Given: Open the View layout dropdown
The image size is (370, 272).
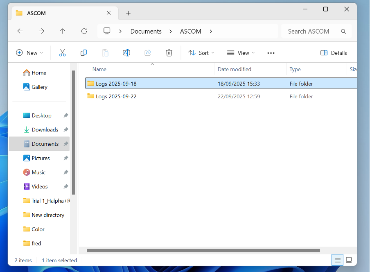Looking at the screenshot, I should pos(241,53).
